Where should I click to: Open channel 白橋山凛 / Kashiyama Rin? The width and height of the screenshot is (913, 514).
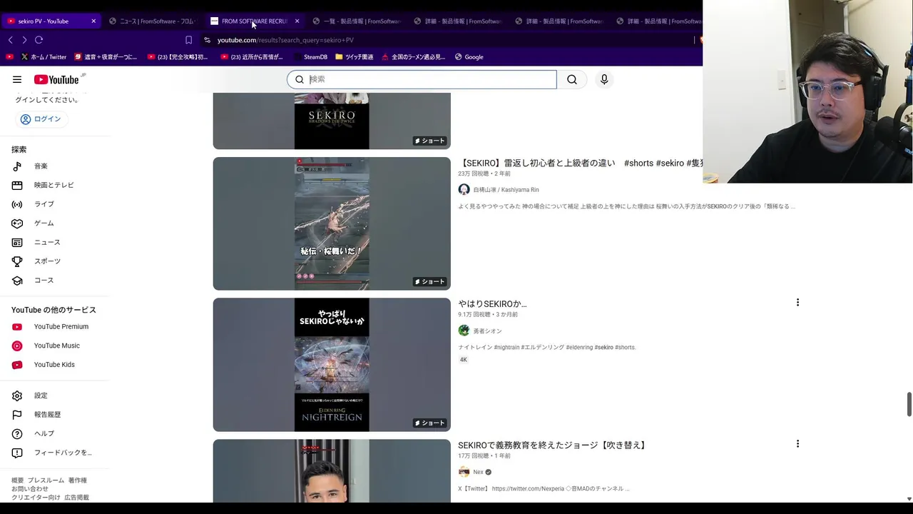tap(506, 190)
